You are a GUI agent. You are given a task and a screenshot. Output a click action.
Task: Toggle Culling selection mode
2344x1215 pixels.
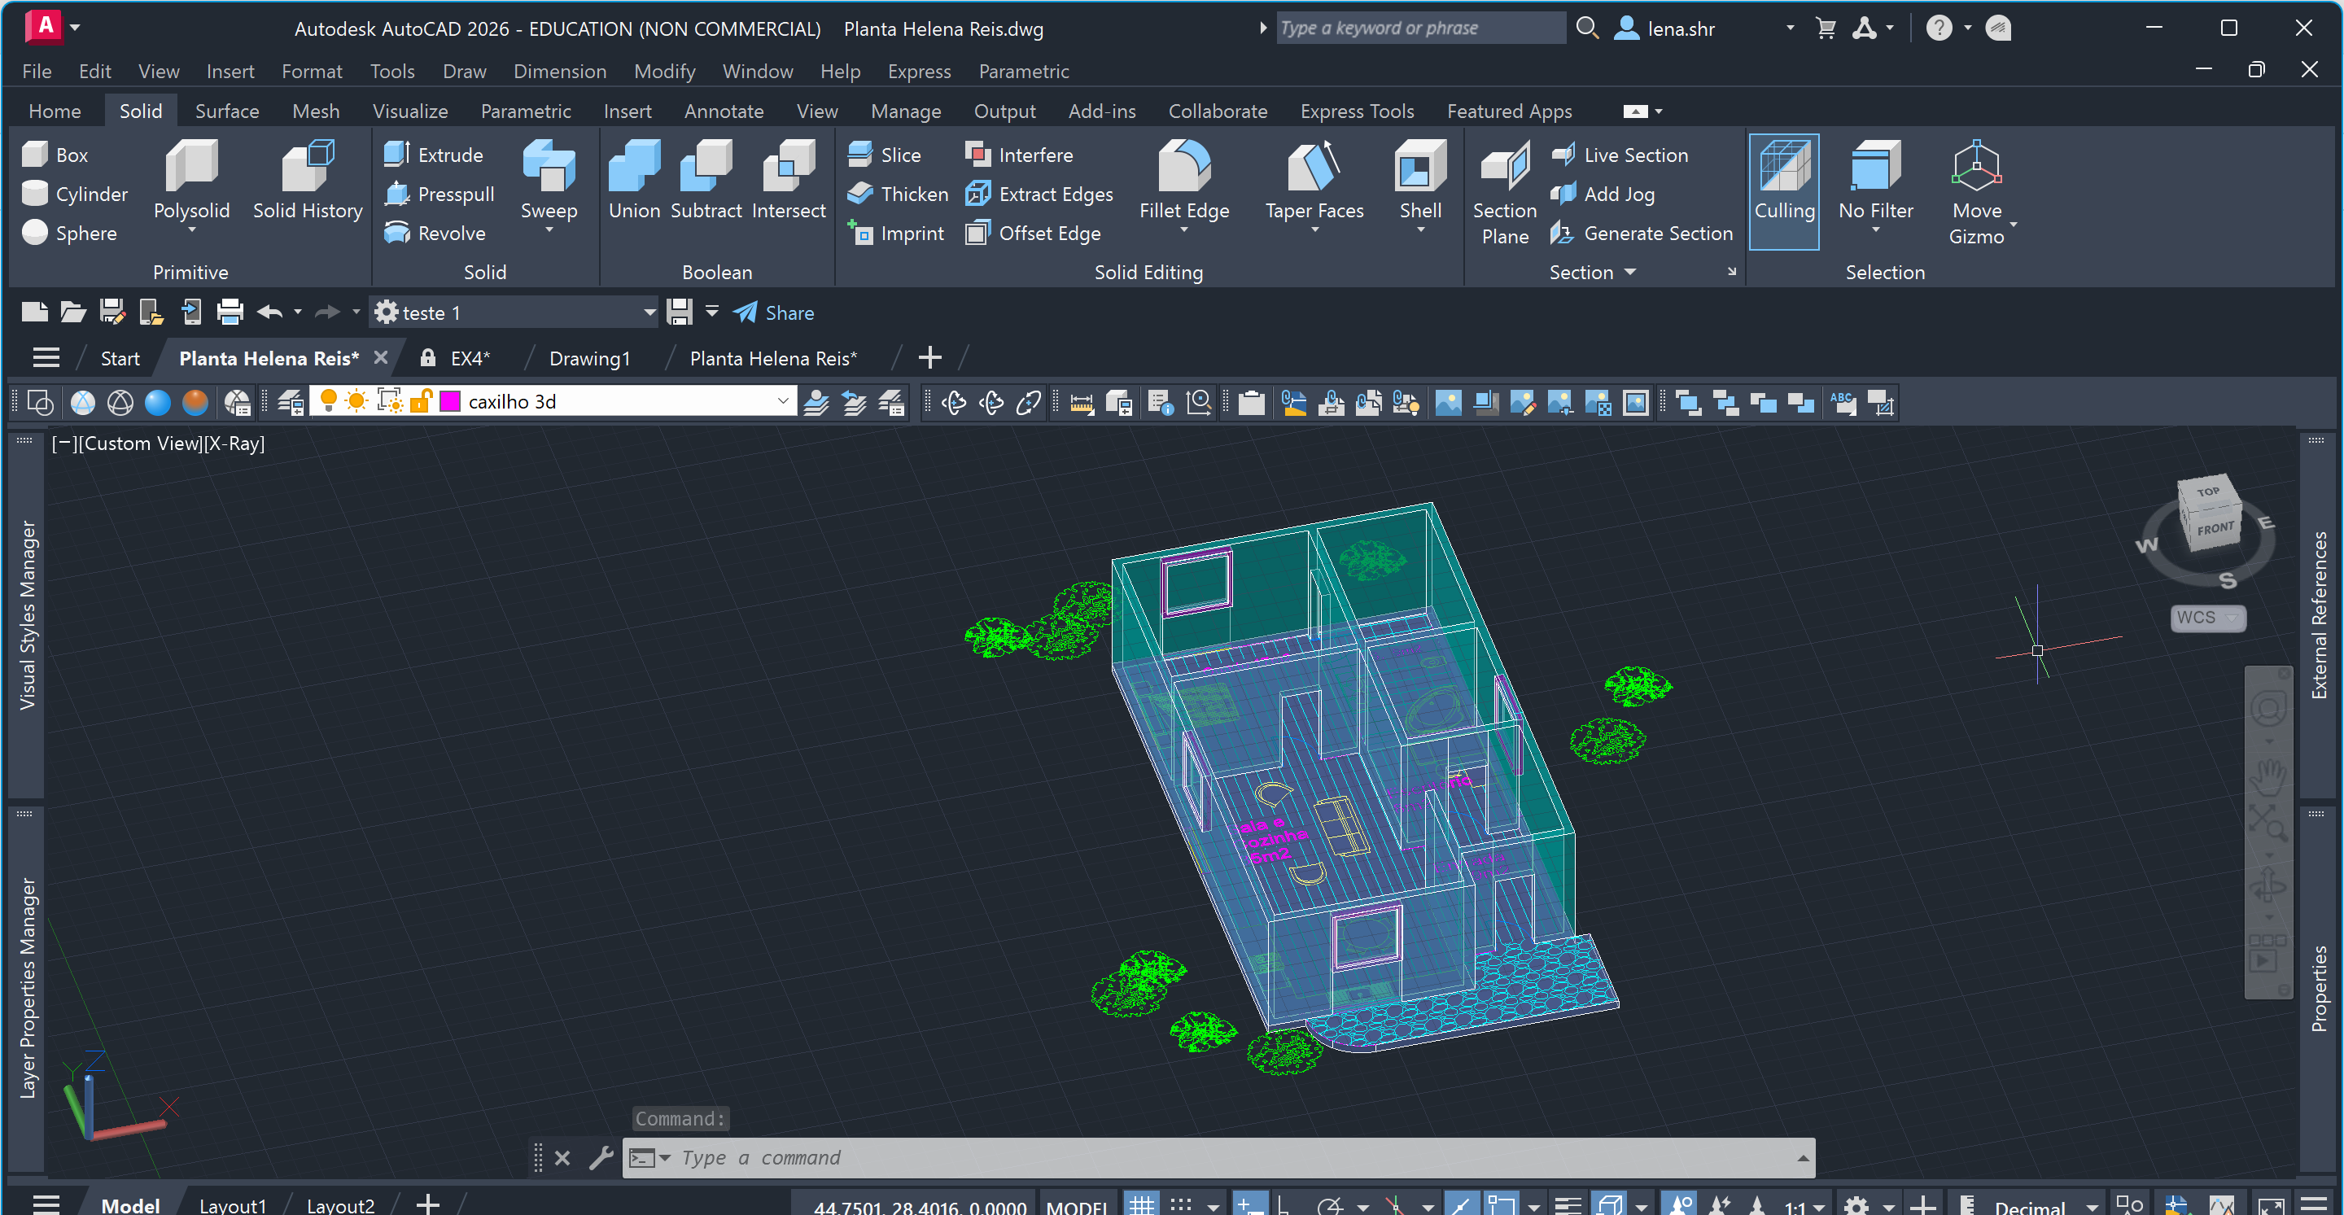point(1783,191)
